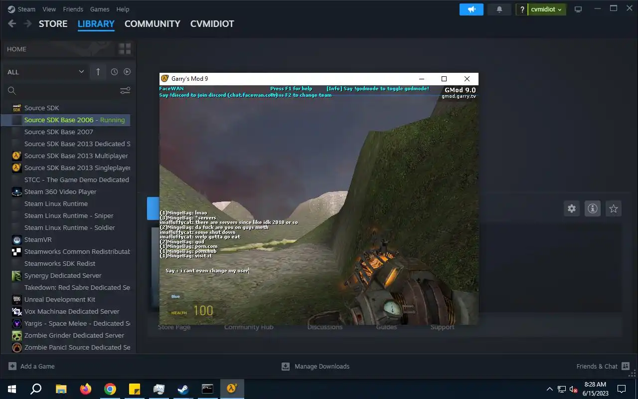Open the command prompt taskbar icon
This screenshot has height=399, width=638.
207,389
